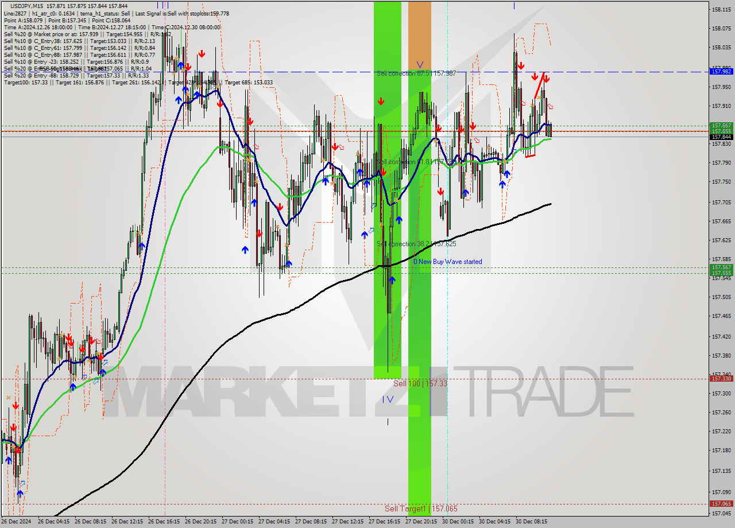Screen dimensions: 735x528
Task: Click the black 157.844 current price tag
Action: pyautogui.click(x=721, y=137)
